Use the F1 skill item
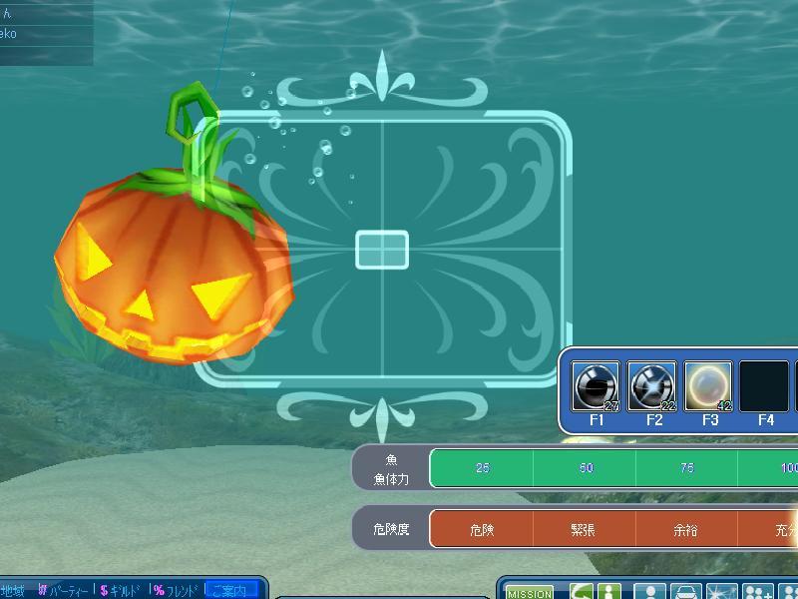 coord(596,387)
